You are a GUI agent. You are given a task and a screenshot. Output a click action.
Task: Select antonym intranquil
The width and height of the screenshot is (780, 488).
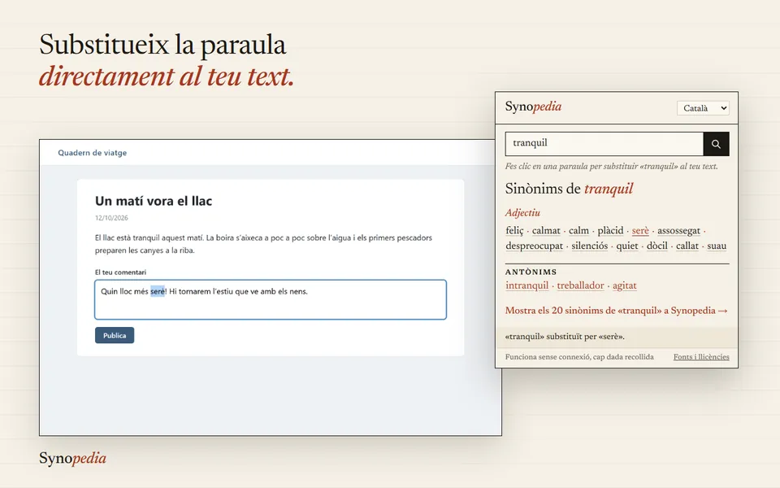click(x=526, y=285)
